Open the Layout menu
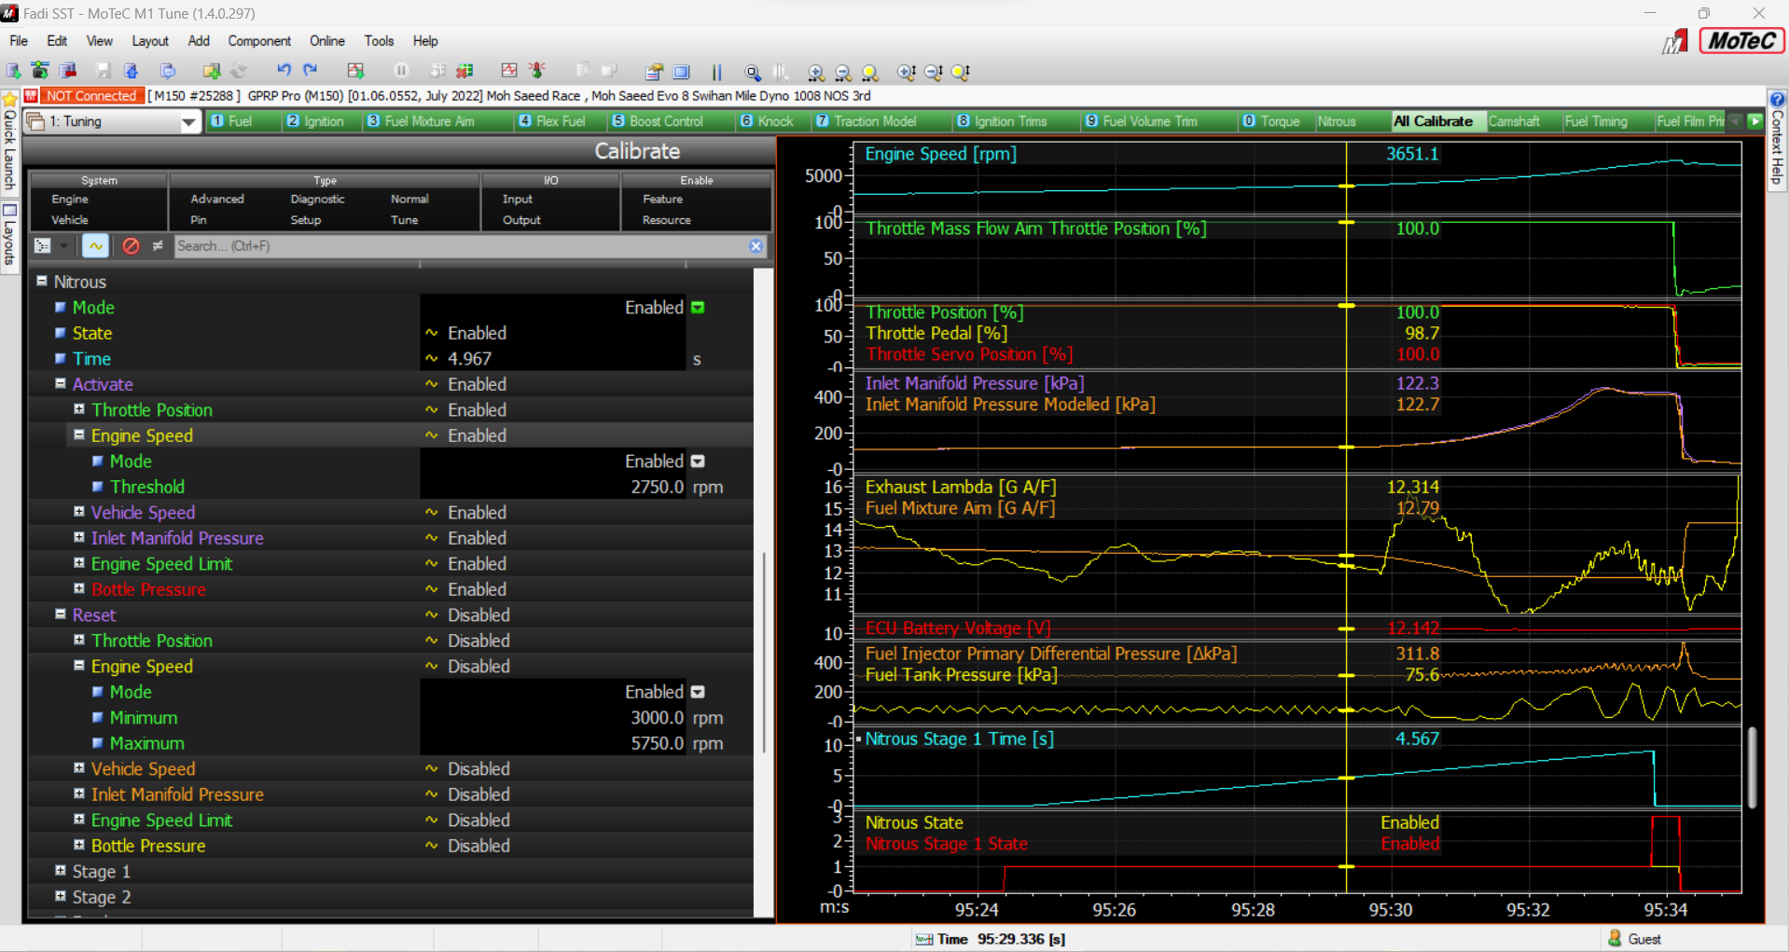The height and width of the screenshot is (952, 1789). point(150,41)
